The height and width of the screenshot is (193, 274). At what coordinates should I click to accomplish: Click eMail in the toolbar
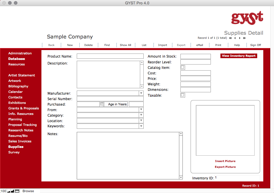point(200,45)
